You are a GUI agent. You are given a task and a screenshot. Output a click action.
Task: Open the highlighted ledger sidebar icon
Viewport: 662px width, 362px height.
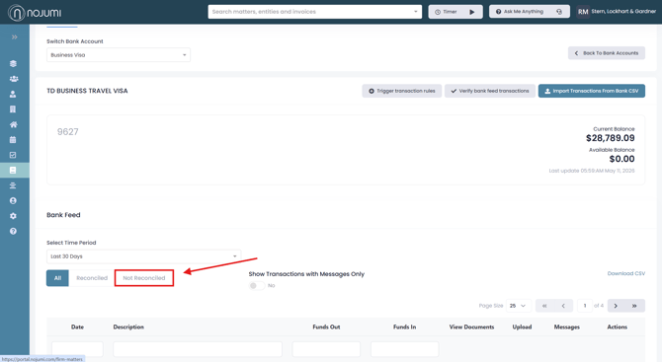[x=13, y=171]
